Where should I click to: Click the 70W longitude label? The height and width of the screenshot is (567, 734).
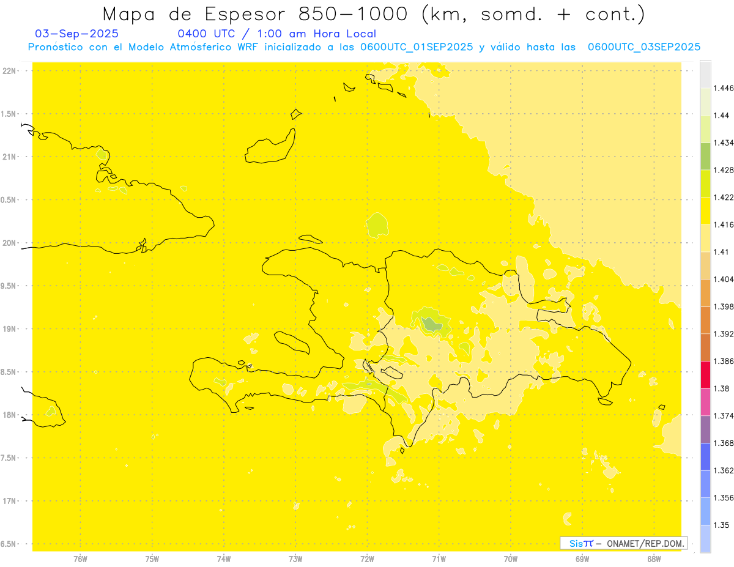tap(510, 559)
